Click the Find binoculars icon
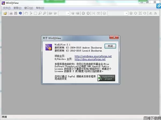 pyautogui.click(x=16, y=13)
